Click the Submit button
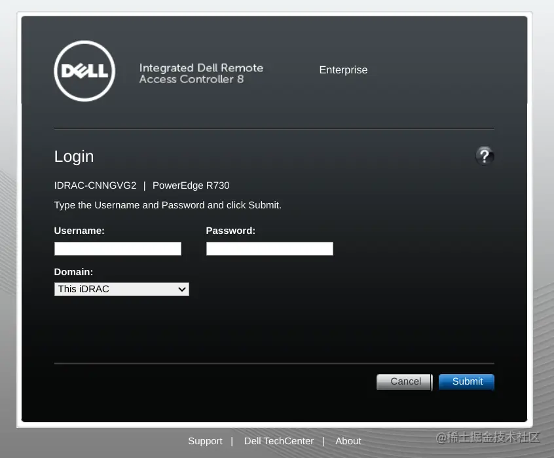Viewport: 554px width, 458px height. point(466,381)
